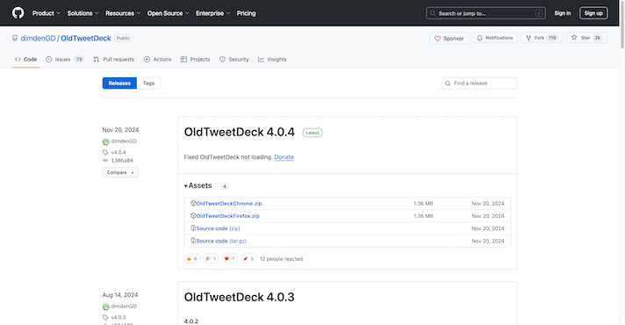This screenshot has height=325, width=625.
Task: Open the OldTweetDeck 4.0.3 release title
Action: (239, 297)
